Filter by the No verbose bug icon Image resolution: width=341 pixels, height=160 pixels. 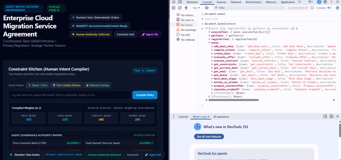178,40
